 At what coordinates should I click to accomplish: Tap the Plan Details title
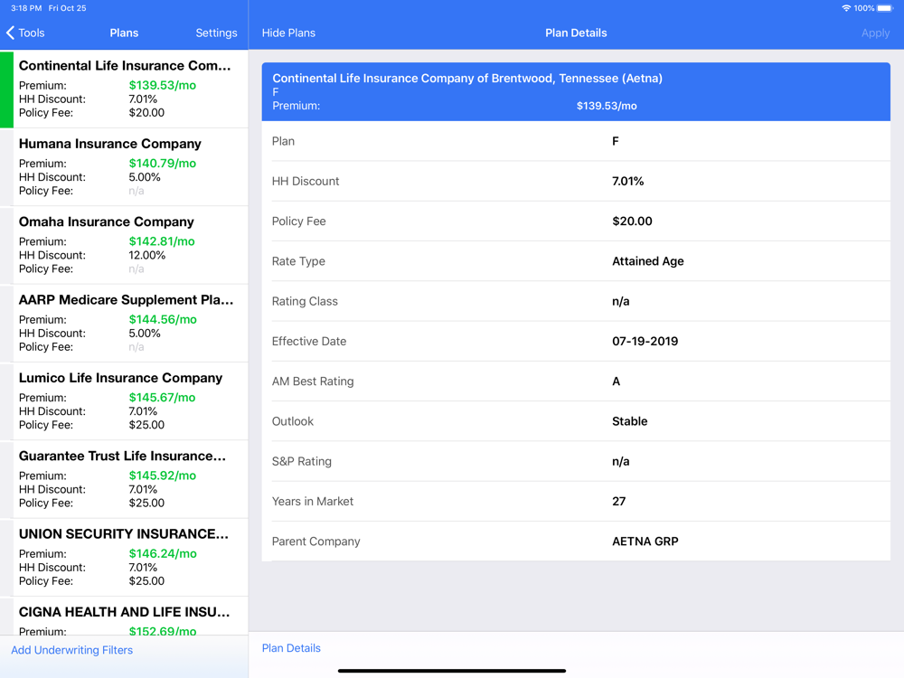(576, 33)
